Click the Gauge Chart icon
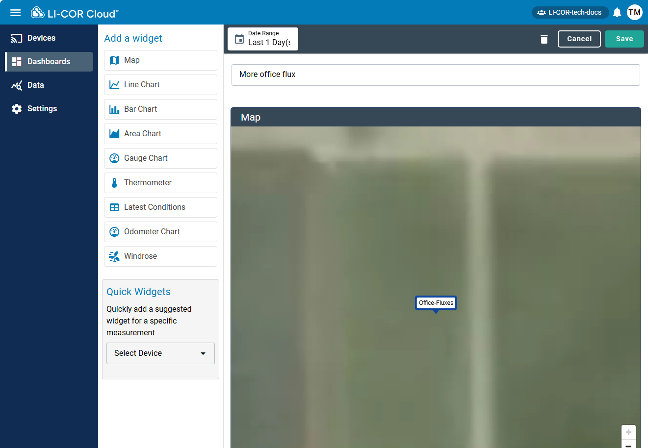Screen dimensions: 648x448 (114, 158)
